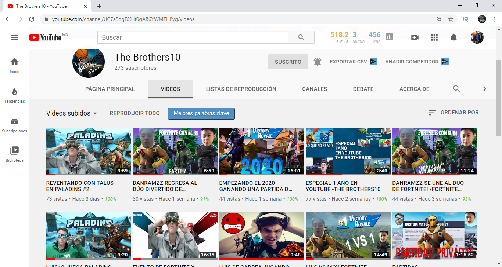The width and height of the screenshot is (502, 267).
Task: Open the Videos subidos dropdown
Action: coord(71,113)
